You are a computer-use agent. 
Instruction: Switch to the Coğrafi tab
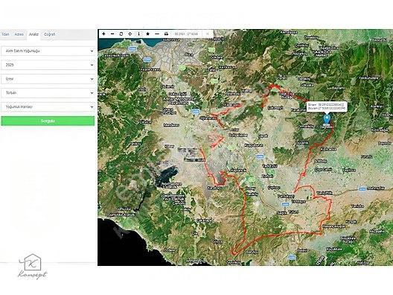49,34
